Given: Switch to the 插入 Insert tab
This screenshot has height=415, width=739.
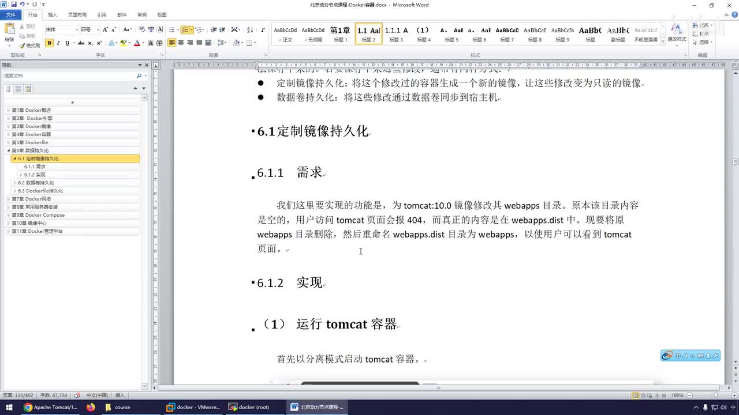Looking at the screenshot, I should coord(53,14).
